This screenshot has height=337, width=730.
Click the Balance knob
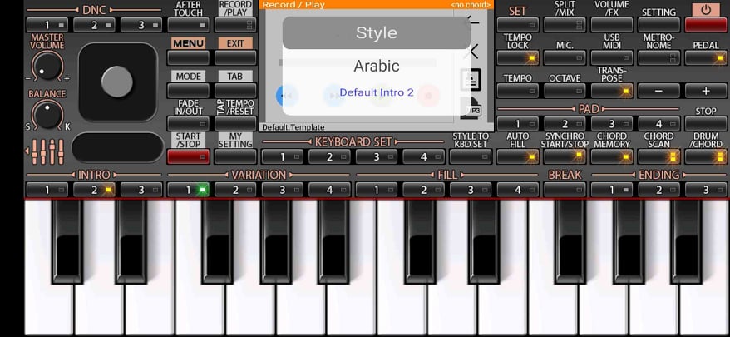point(47,114)
